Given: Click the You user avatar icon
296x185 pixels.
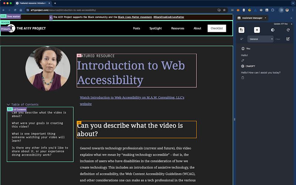Looking at the screenshot, I should coord(243,48).
